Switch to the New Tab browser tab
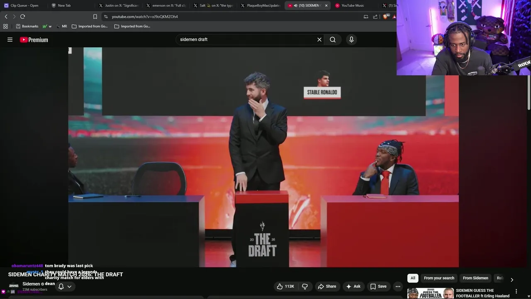 [x=64, y=5]
